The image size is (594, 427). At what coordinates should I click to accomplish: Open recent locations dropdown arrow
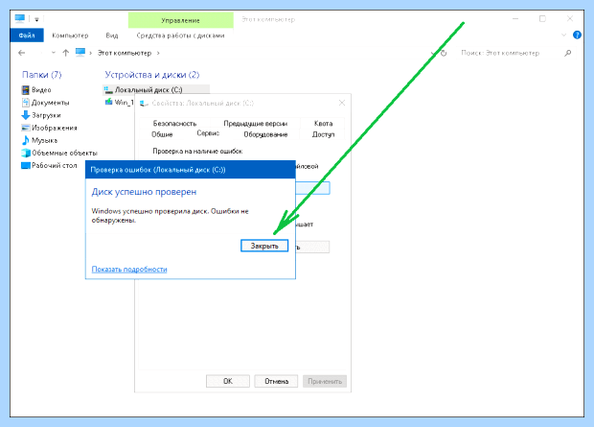pos(54,53)
